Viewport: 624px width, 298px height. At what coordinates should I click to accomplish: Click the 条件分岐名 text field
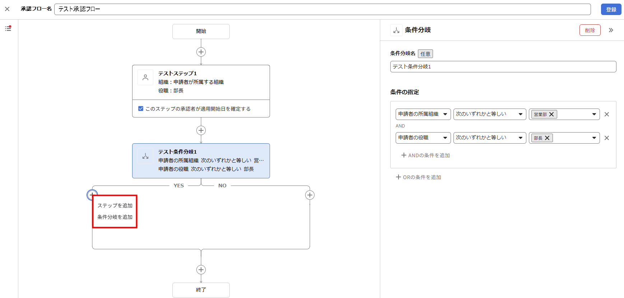[503, 67]
